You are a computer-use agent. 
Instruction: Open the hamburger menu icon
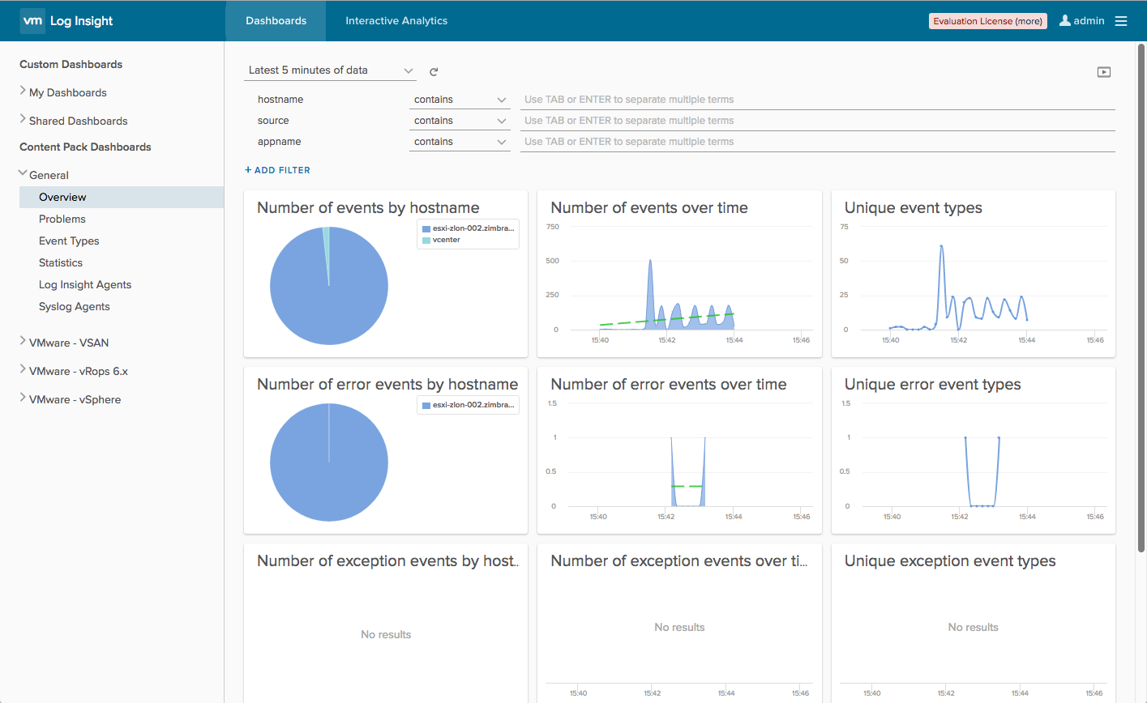click(1121, 21)
